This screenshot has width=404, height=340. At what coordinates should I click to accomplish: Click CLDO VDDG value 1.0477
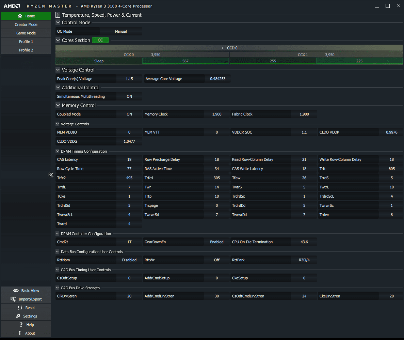(129, 141)
